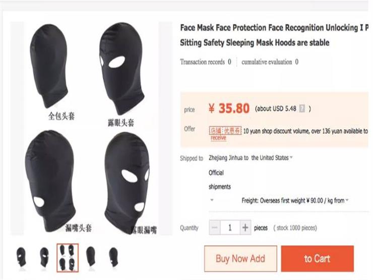The image size is (373, 280).
Task: Select the second hood thumbnail
Action: point(44,256)
